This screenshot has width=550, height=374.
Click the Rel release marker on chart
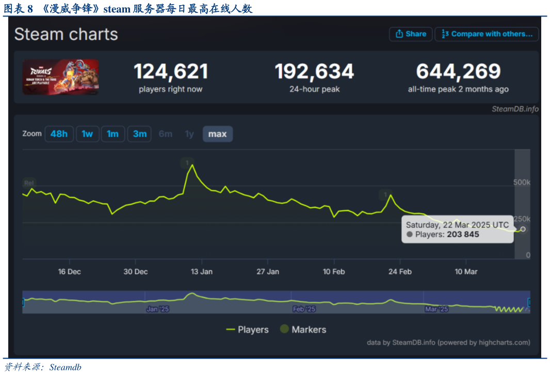point(29,183)
